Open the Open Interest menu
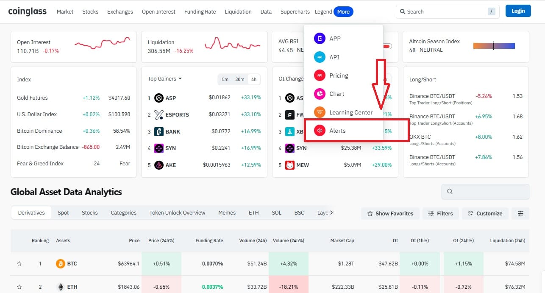This screenshot has width=545, height=293. [158, 12]
